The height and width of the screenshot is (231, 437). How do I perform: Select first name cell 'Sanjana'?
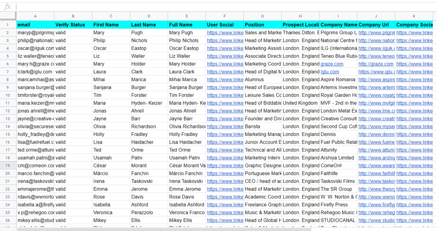tap(111, 87)
